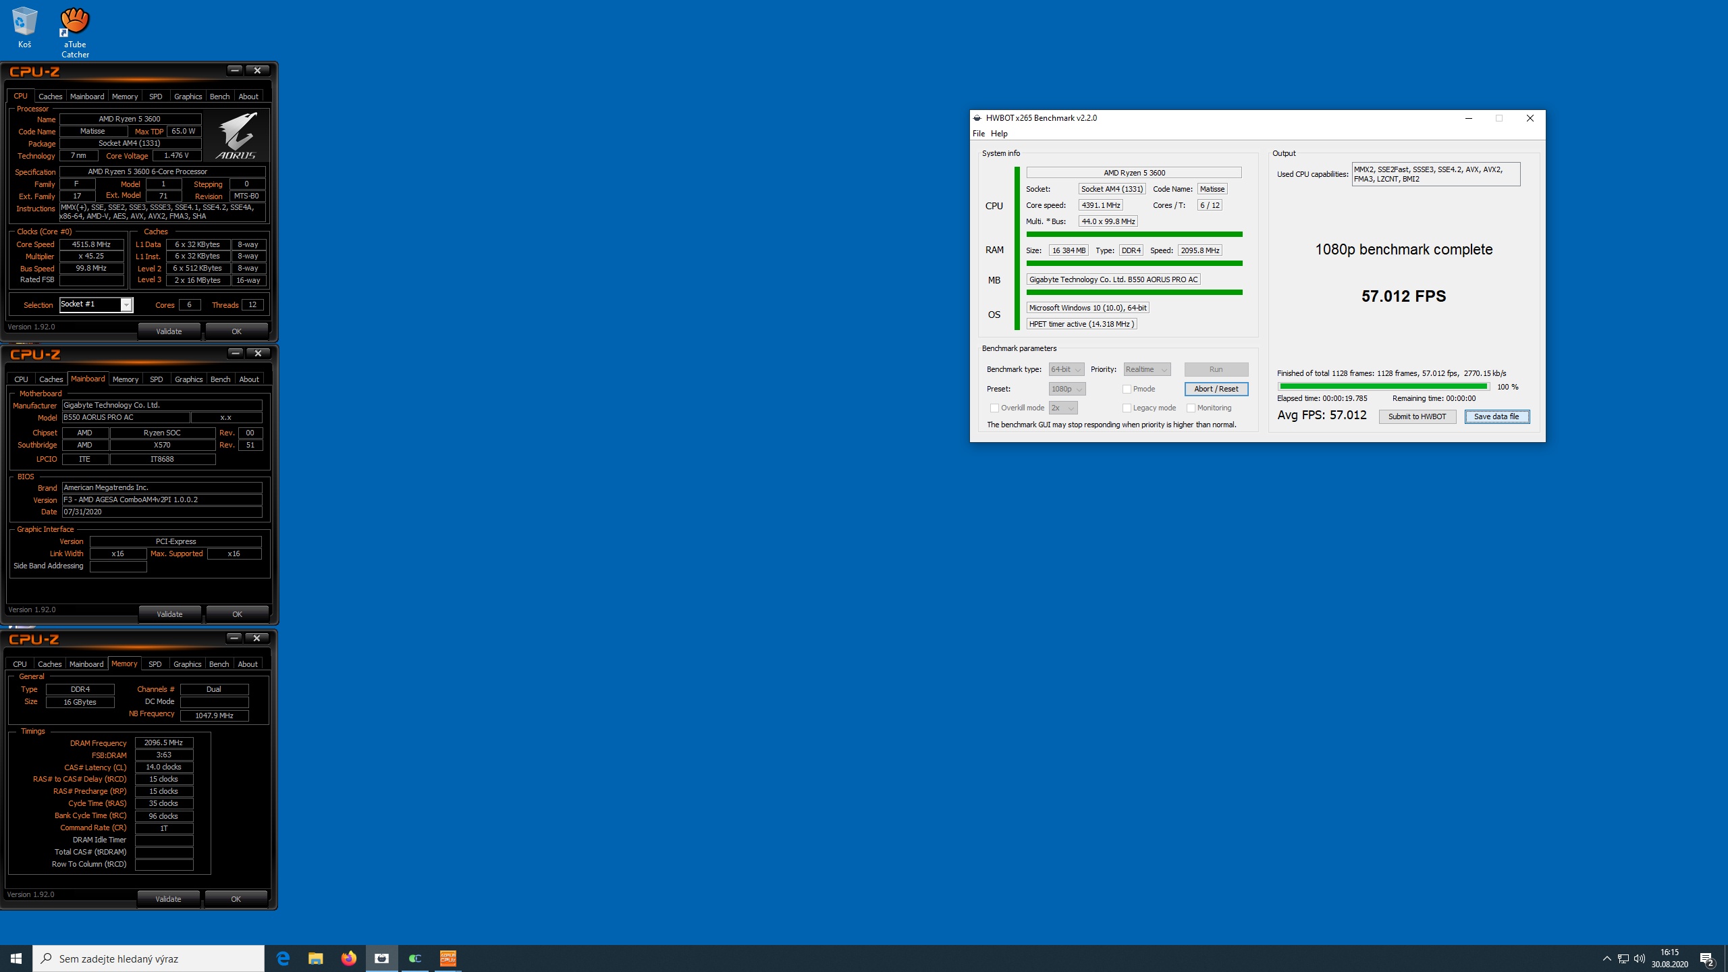The height and width of the screenshot is (972, 1728).
Task: Open Bench tab in top CPU-Z window
Action: (x=219, y=97)
